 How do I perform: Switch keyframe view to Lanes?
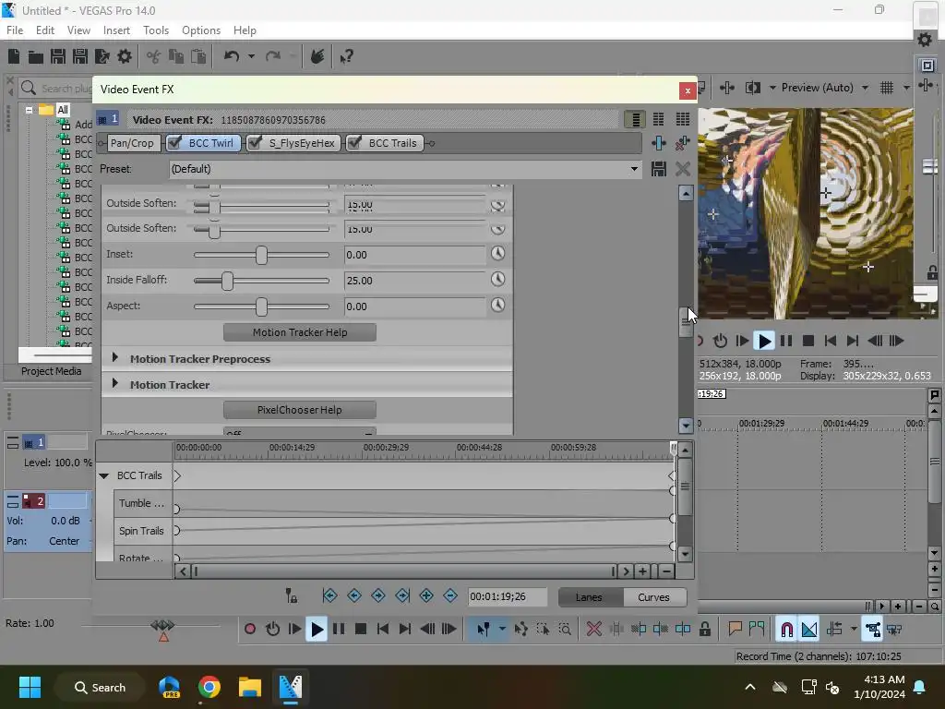(590, 597)
